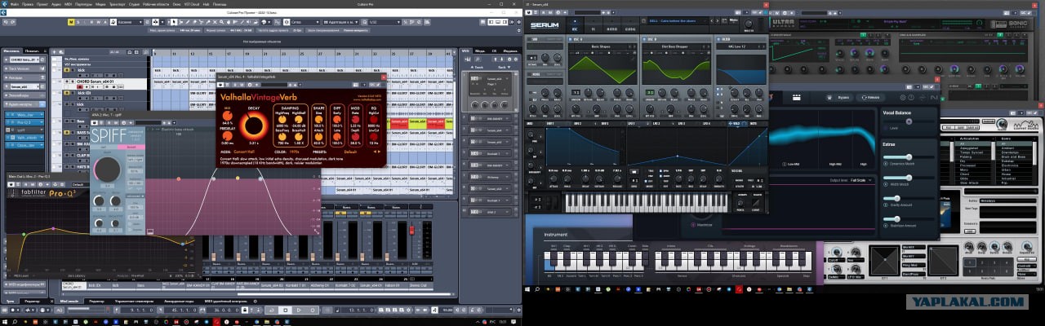Toggle the yellow global Mute button
This screenshot has width=1045, height=326.
(x=70, y=22)
